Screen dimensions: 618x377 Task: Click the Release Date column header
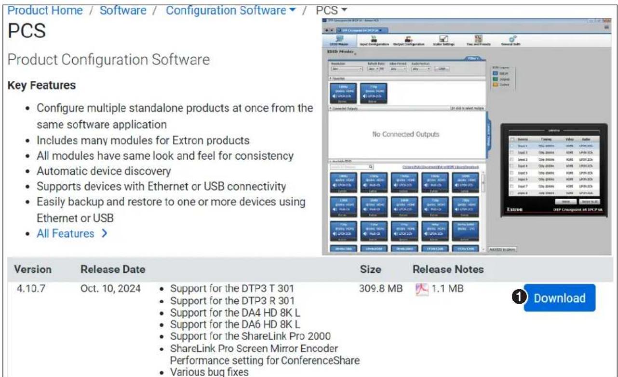pyautogui.click(x=113, y=270)
